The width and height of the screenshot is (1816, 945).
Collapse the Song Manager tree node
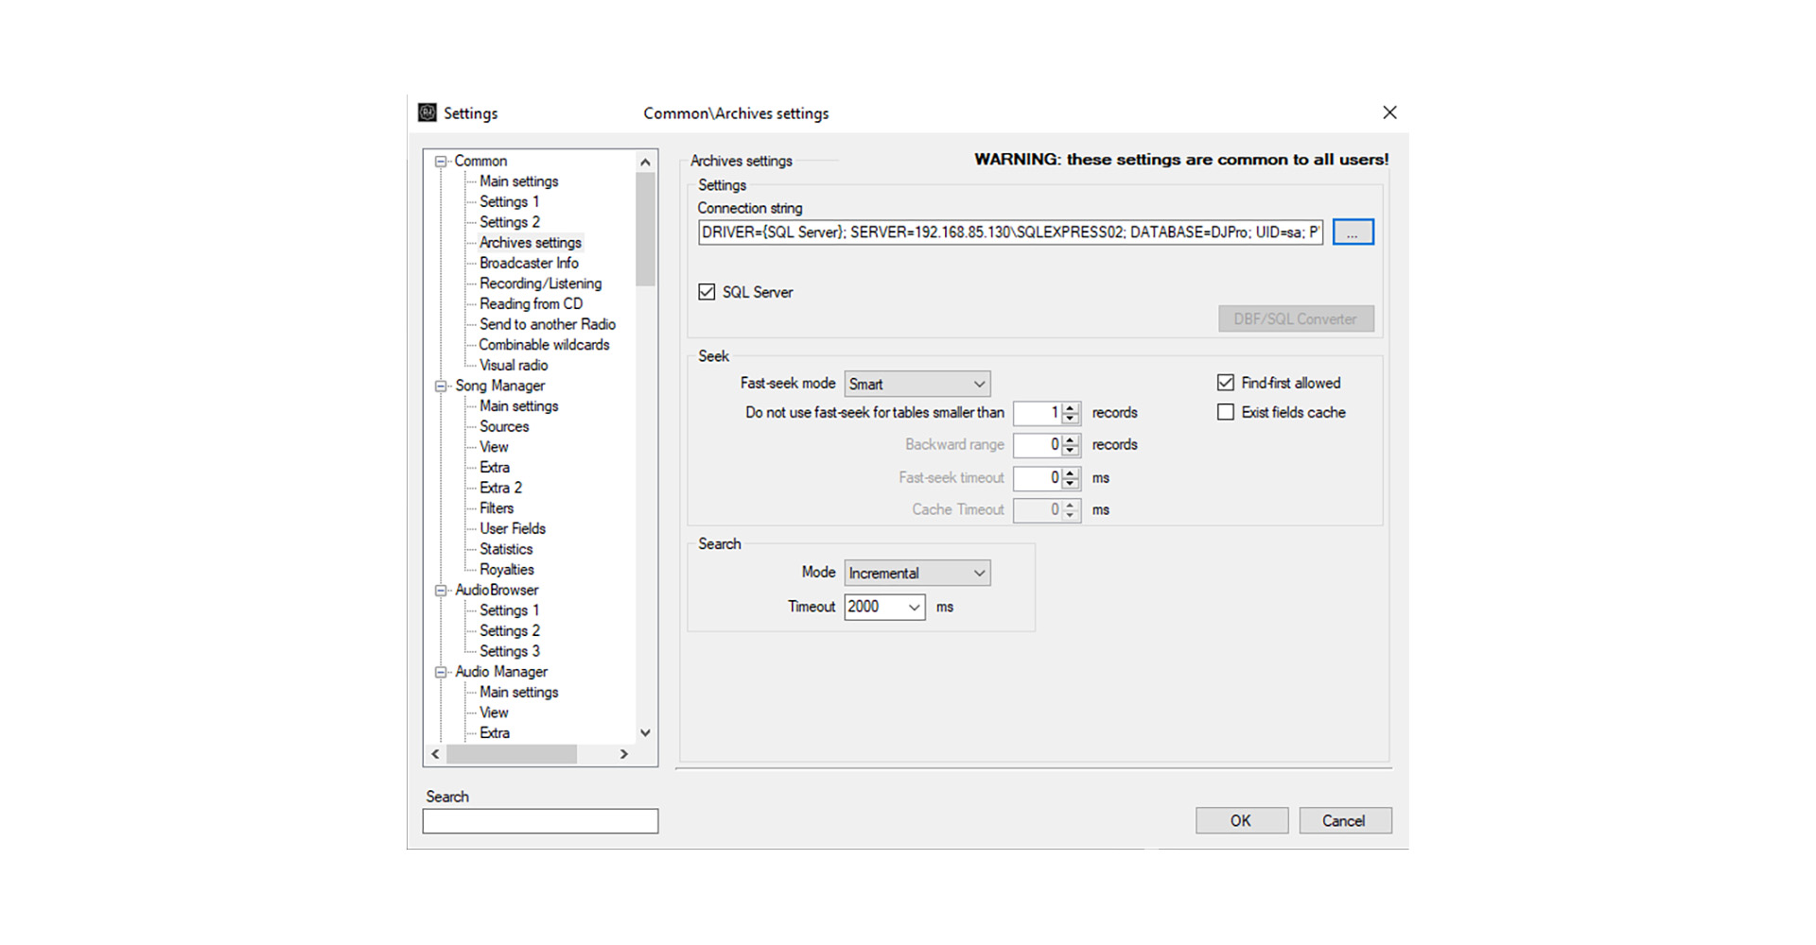(441, 386)
